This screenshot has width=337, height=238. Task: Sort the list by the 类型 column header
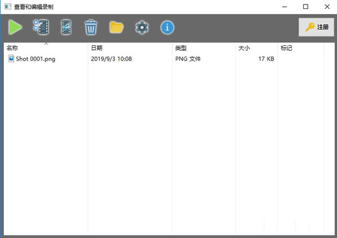tap(181, 48)
